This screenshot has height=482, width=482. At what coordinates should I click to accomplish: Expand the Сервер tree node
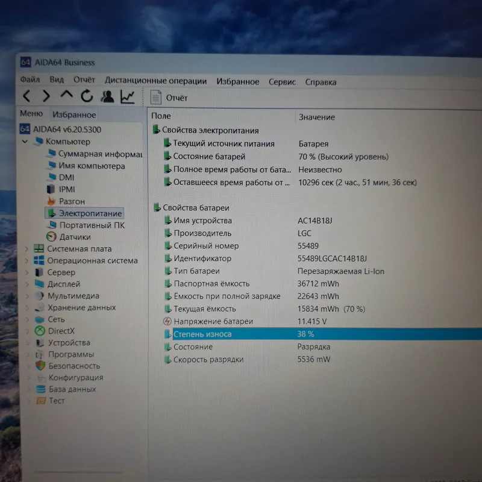click(x=27, y=272)
